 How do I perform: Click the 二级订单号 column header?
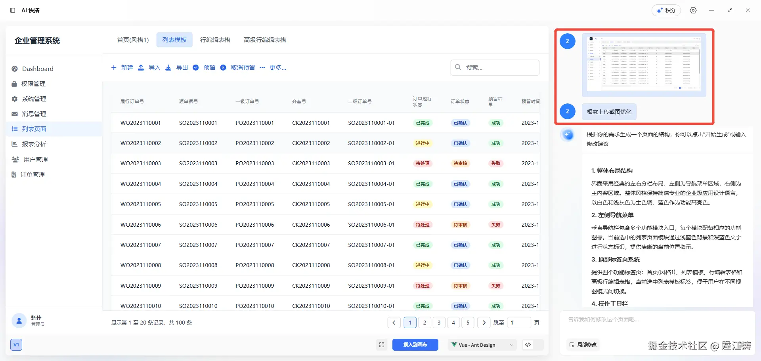(360, 101)
